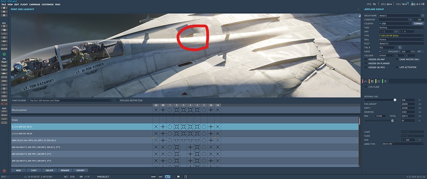Launch the mission with the green Fly button
The height and width of the screenshot is (179, 427).
coord(4,54)
